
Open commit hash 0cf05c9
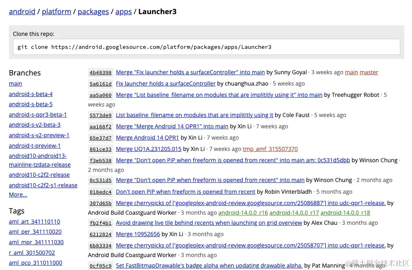100,266
